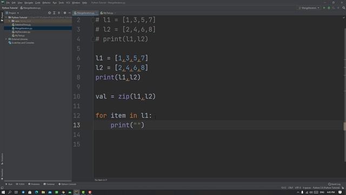This screenshot has width=346, height=195.
Task: Select the MyTest.py file in tree
Action: click(x=18, y=35)
